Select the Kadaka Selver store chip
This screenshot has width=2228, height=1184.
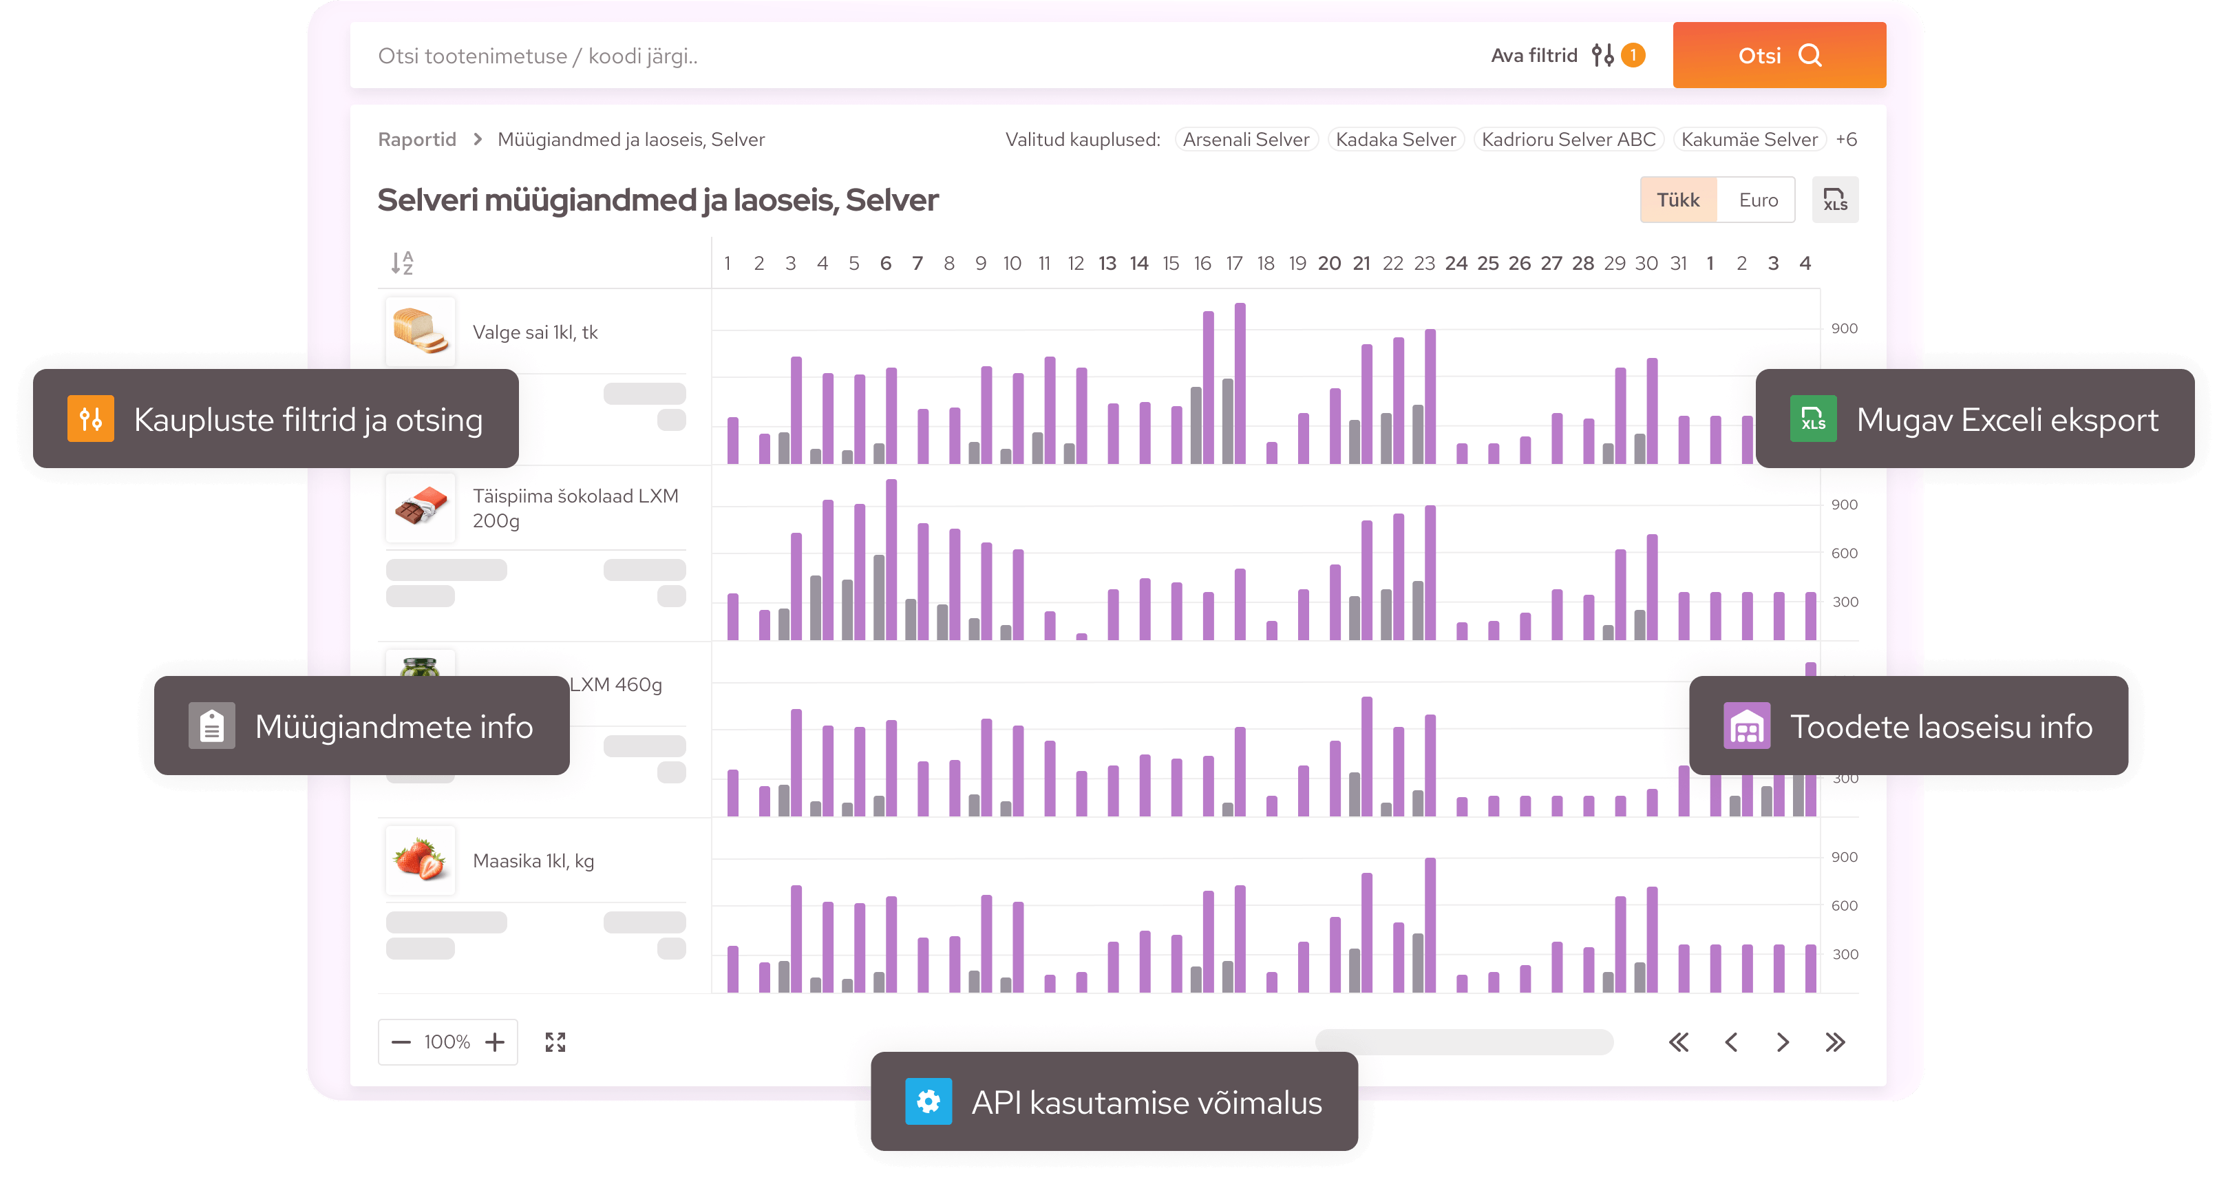1395,139
